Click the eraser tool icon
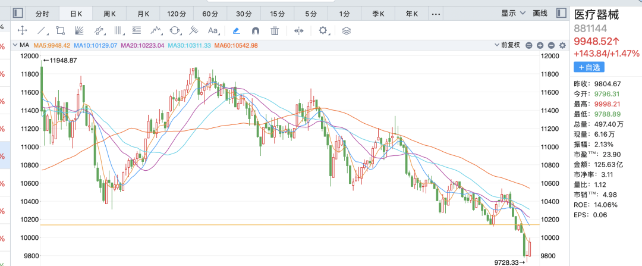This screenshot has height=266, width=642. pos(237,30)
